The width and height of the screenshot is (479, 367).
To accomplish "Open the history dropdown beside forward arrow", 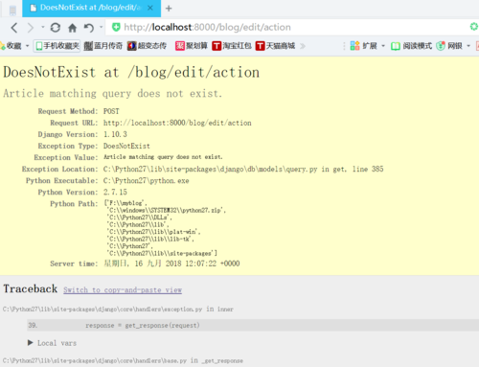I will [x=43, y=27].
